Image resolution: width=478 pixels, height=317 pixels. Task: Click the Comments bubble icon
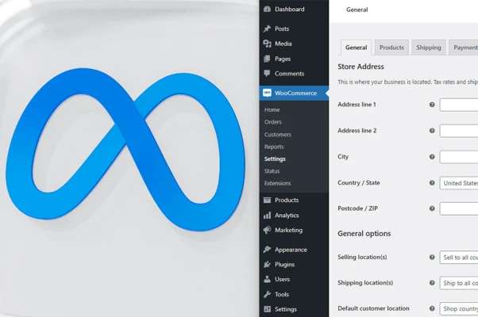(x=267, y=74)
